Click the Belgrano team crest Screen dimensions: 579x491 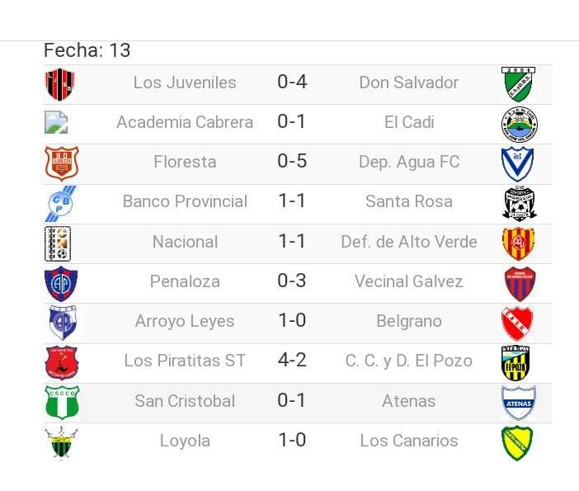[518, 323]
